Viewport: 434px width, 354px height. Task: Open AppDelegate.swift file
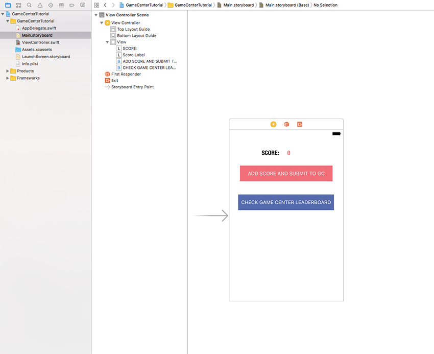[39, 28]
